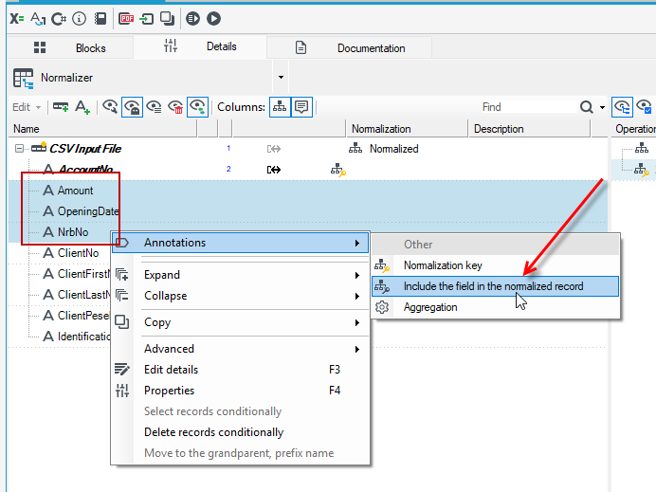Open the Edit dropdown menu
656x492 pixels.
click(27, 107)
